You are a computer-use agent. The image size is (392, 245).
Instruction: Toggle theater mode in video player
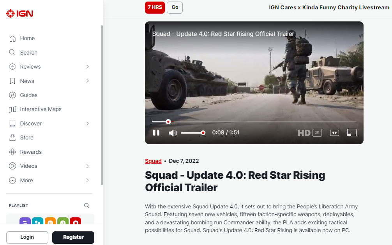[334, 133]
